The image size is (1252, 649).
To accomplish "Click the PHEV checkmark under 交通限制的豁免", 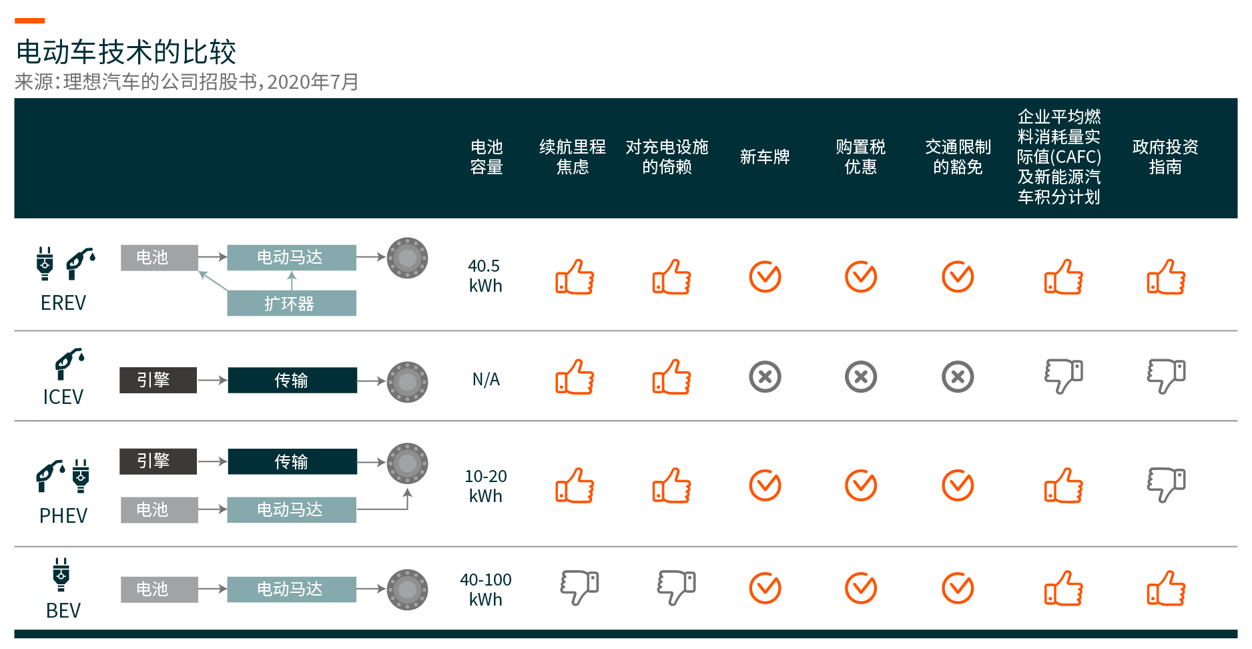I will pyautogui.click(x=958, y=485).
